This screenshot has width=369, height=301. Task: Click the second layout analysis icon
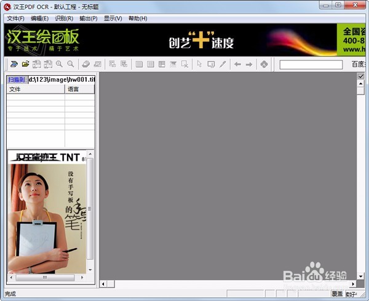coord(124,64)
